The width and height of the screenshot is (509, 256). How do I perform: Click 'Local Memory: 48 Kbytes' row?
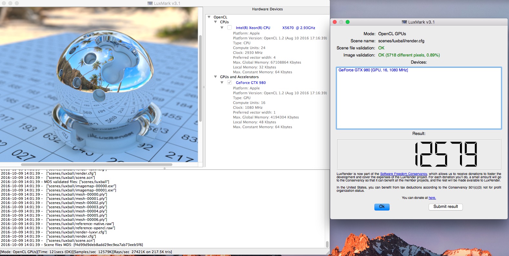point(255,122)
